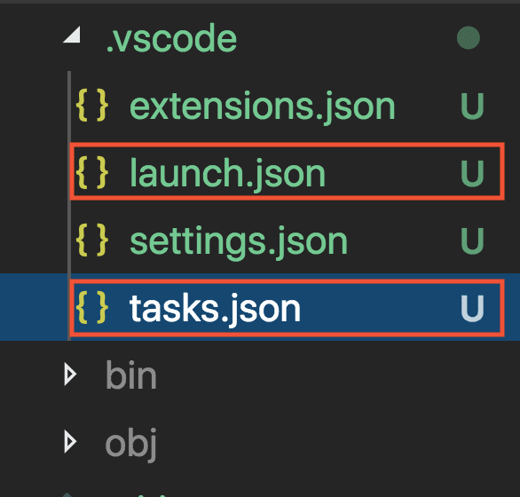Select the tasks.json file
The image size is (520, 497).
(216, 309)
